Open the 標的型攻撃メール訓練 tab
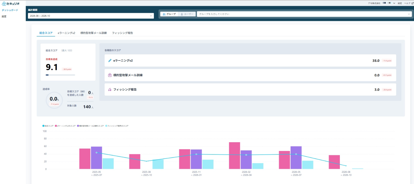Image resolution: width=414 pixels, height=184 pixels. 93,33
